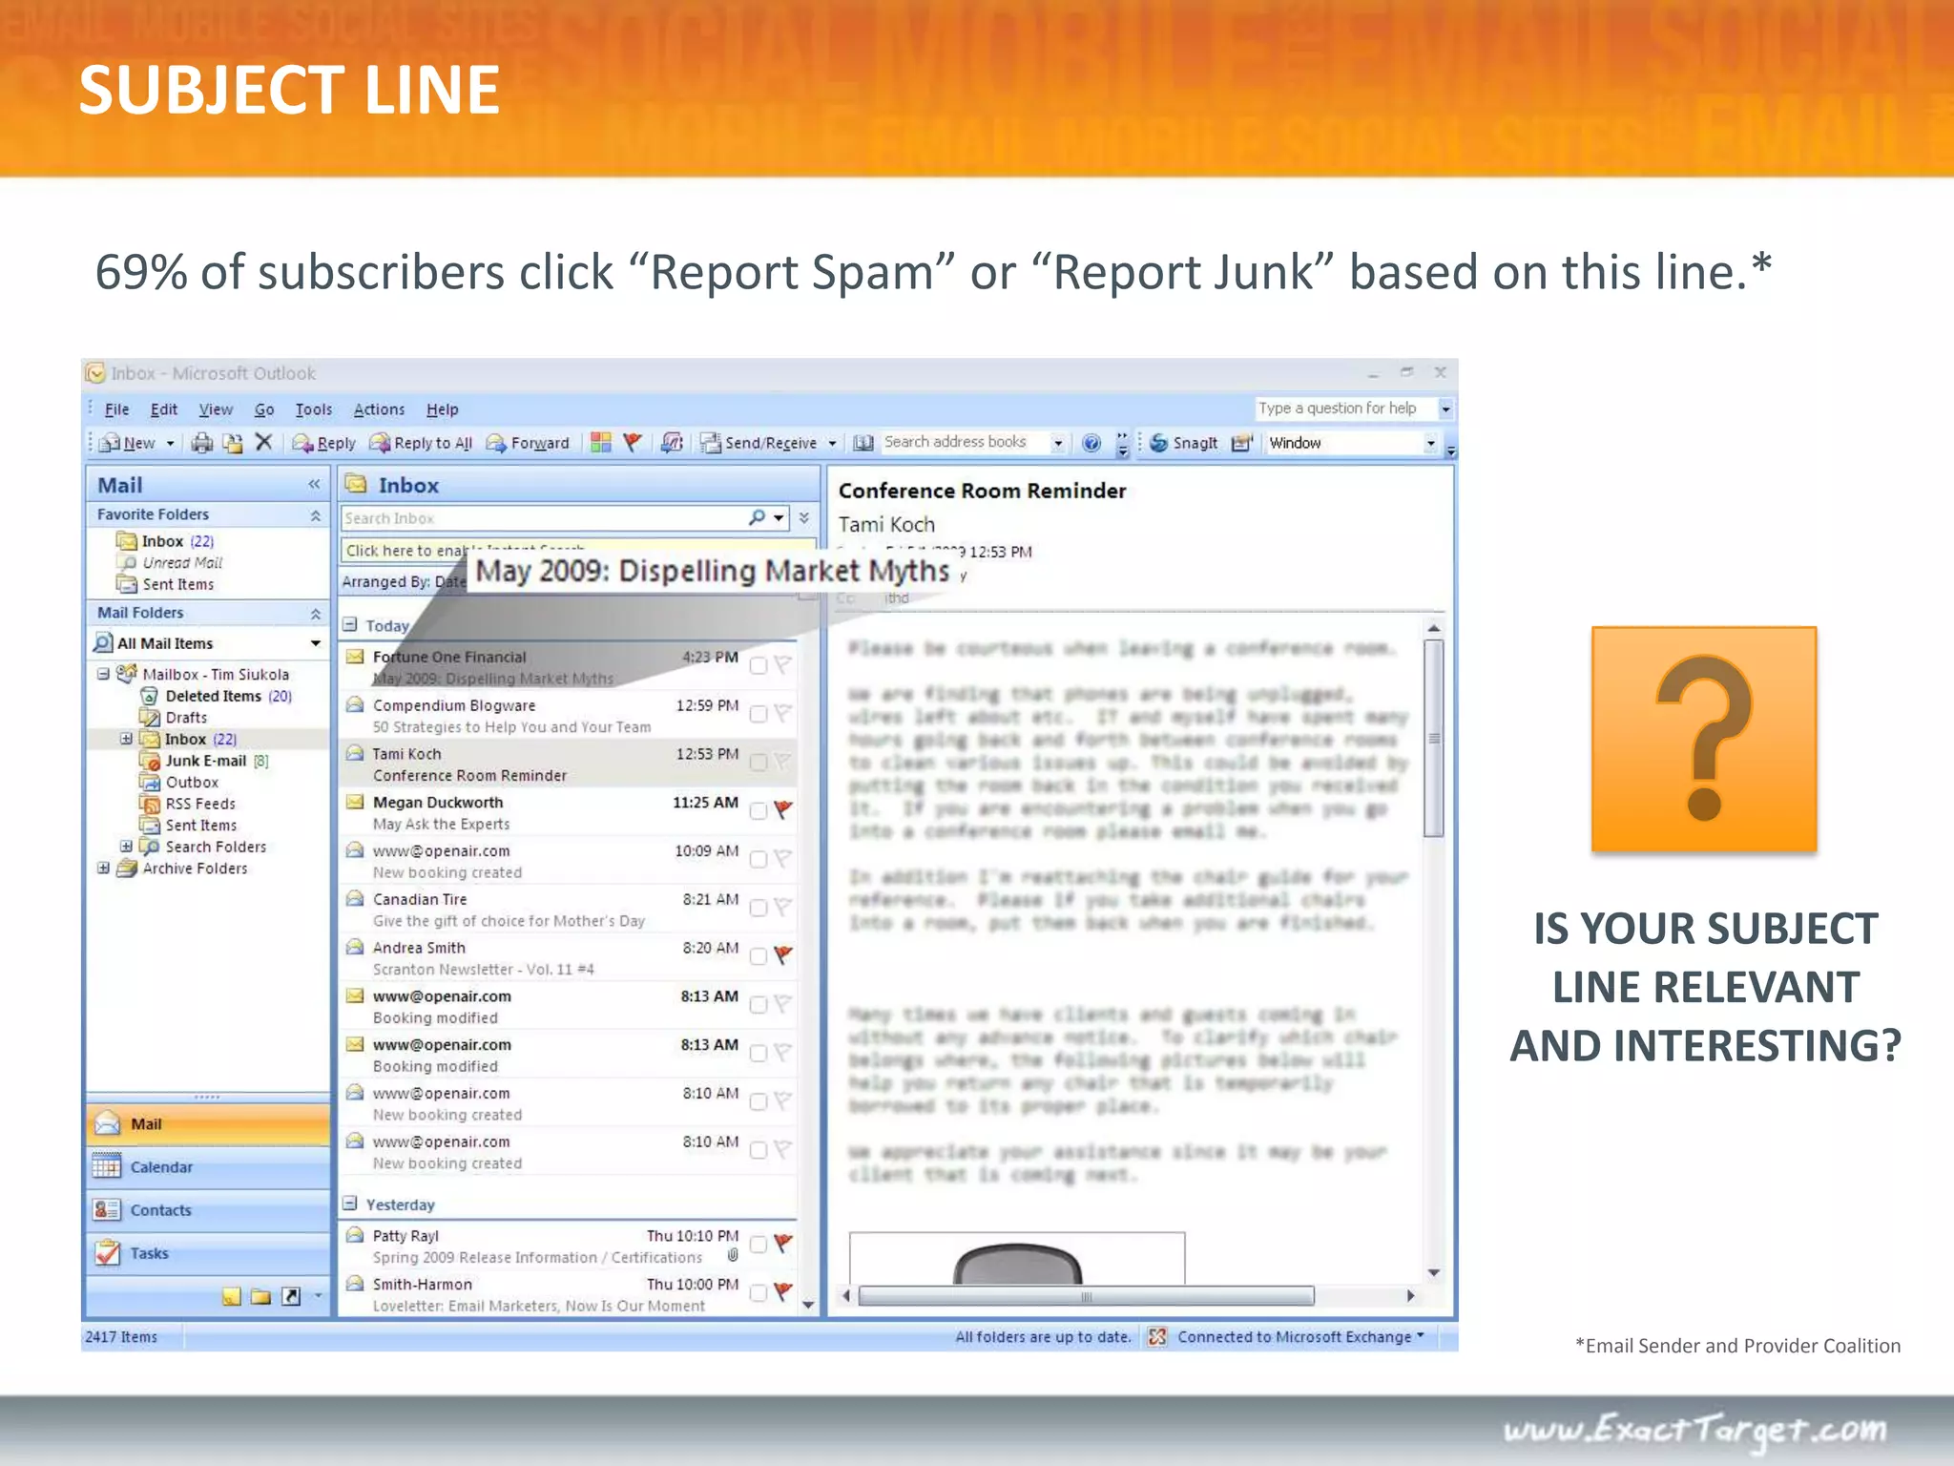Click red flag on Megan Duckworth message
1954x1466 pixels.
pos(783,809)
